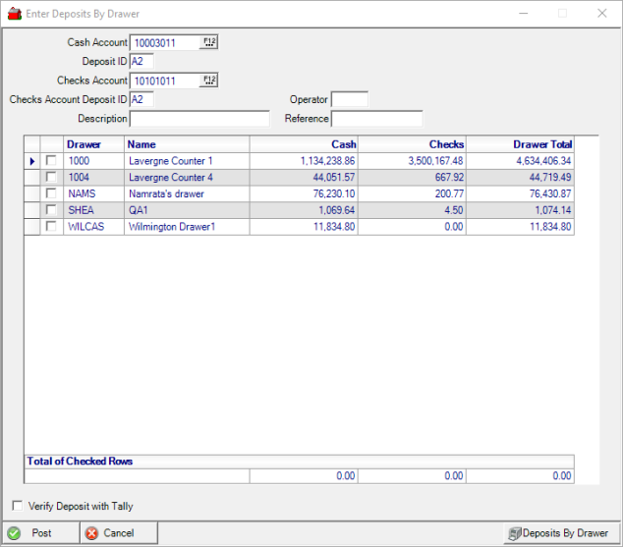Mark the WILCAS drawer checkbox
The height and width of the screenshot is (547, 623).
pos(51,227)
